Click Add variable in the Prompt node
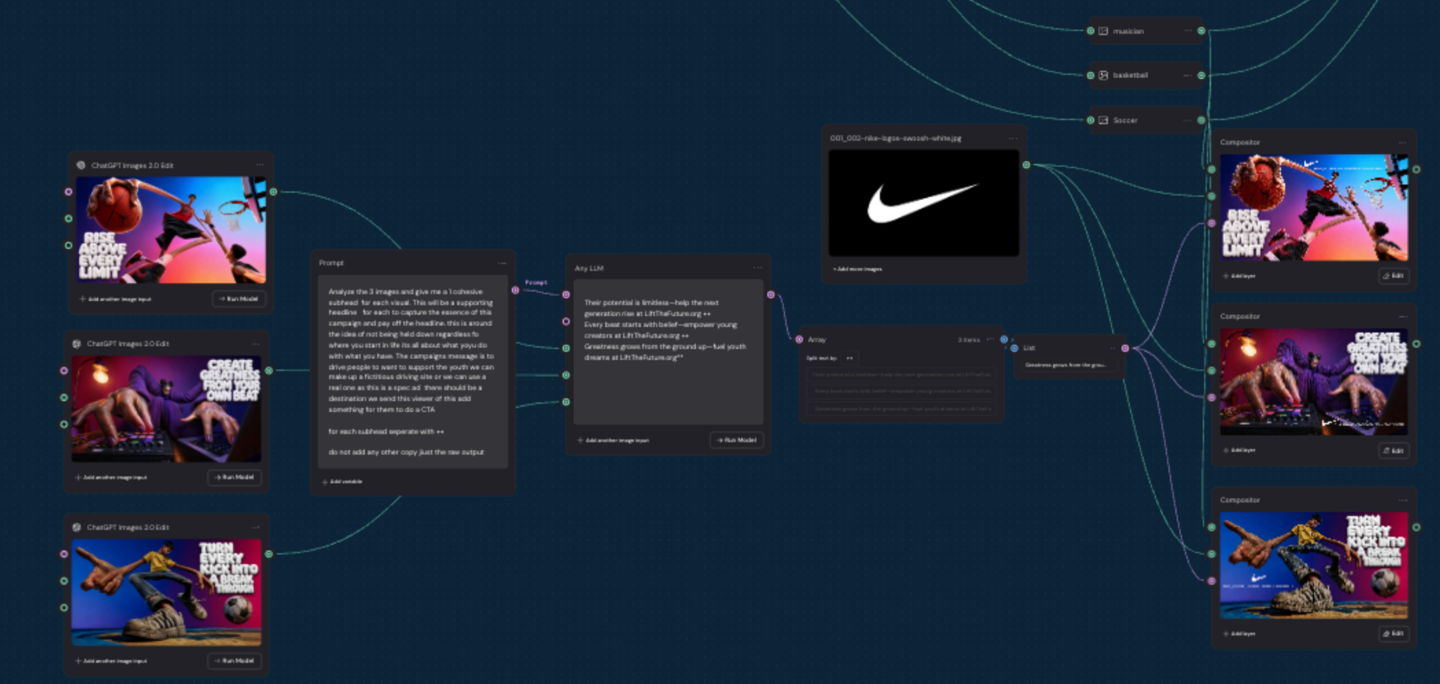 tap(342, 482)
